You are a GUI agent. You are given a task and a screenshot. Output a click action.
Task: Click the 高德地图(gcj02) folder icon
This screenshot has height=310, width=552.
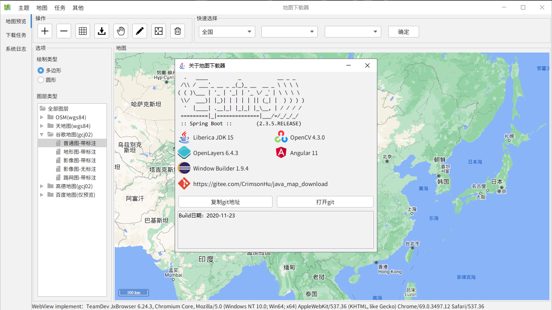coord(50,186)
